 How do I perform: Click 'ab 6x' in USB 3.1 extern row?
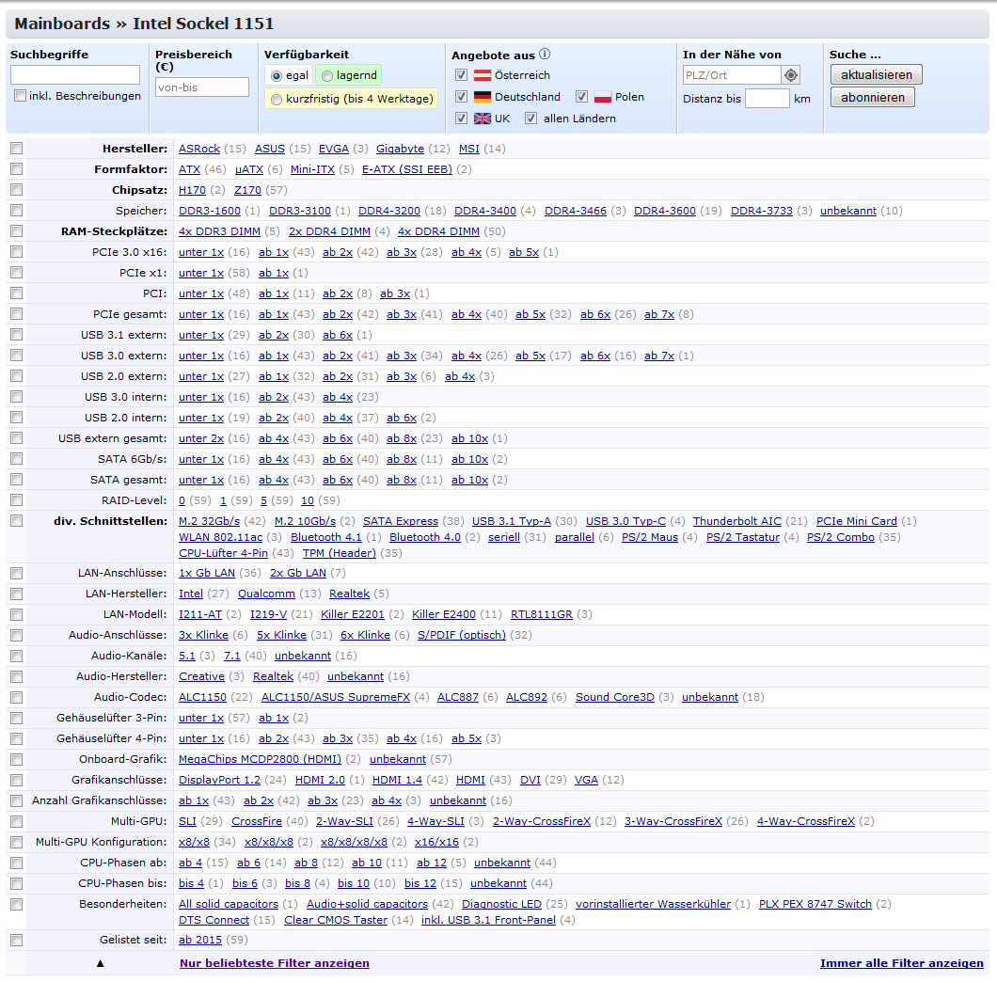(337, 335)
